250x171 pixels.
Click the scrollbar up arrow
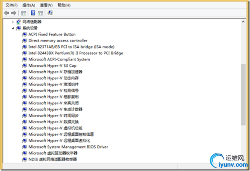[x=243, y=21]
